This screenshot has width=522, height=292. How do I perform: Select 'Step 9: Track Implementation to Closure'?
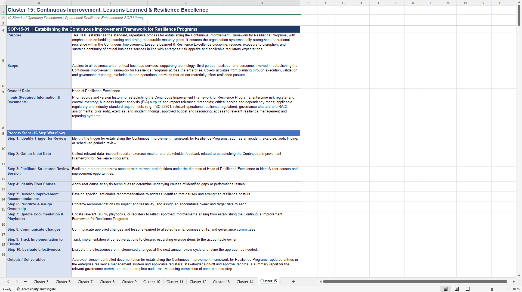(39, 242)
